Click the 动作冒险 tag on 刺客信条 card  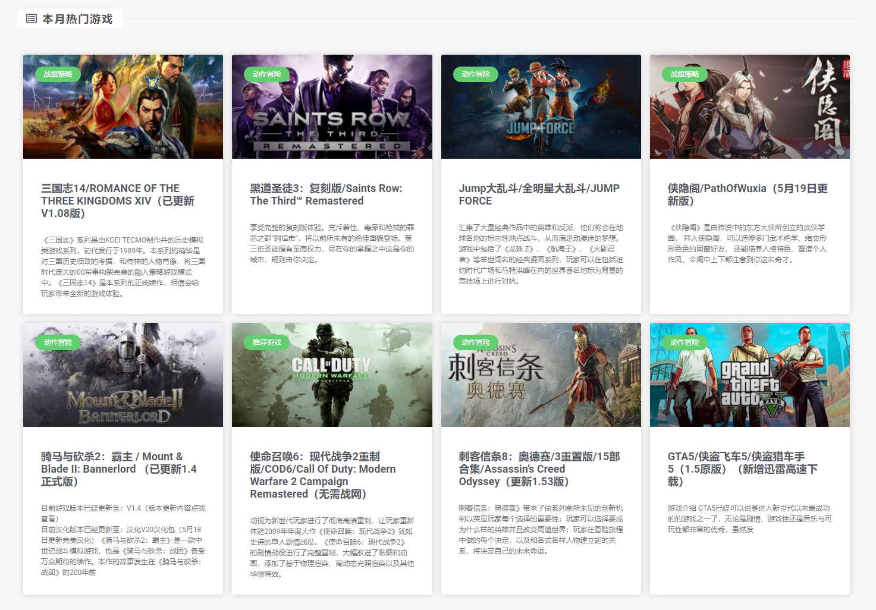(x=476, y=342)
